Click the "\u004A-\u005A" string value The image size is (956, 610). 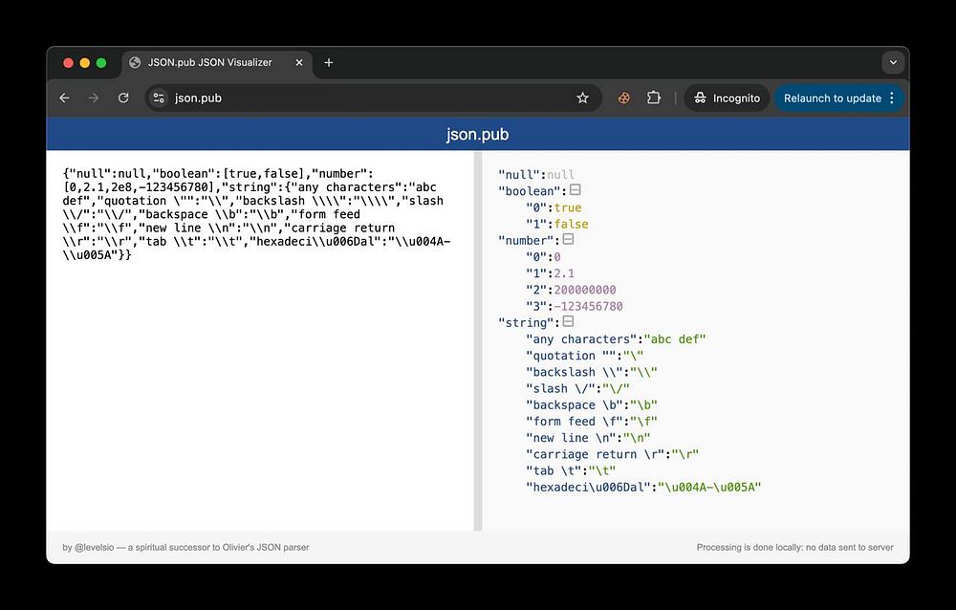[x=709, y=488]
